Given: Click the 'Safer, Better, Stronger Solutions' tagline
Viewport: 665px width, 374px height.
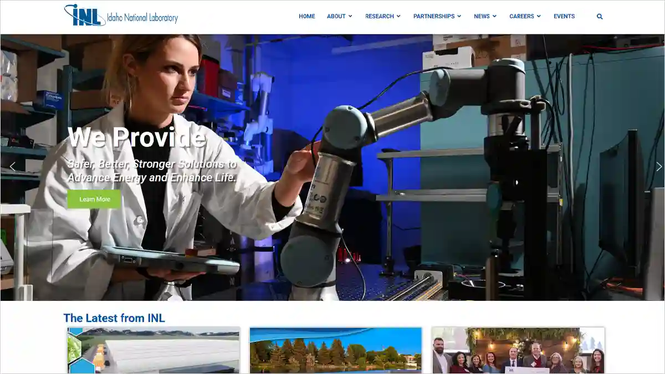Looking at the screenshot, I should coord(152,171).
